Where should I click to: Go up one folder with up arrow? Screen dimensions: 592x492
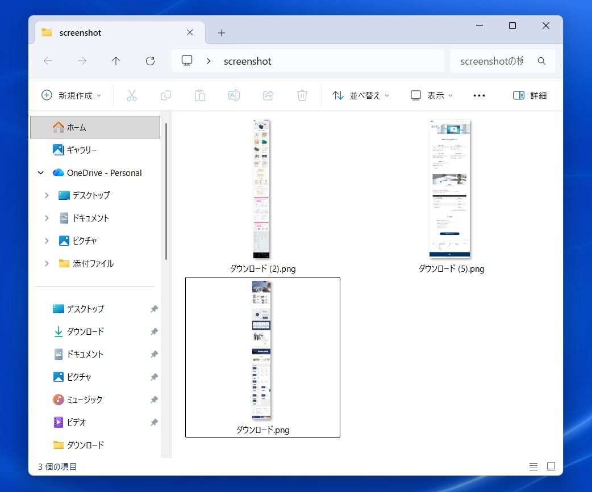click(116, 61)
